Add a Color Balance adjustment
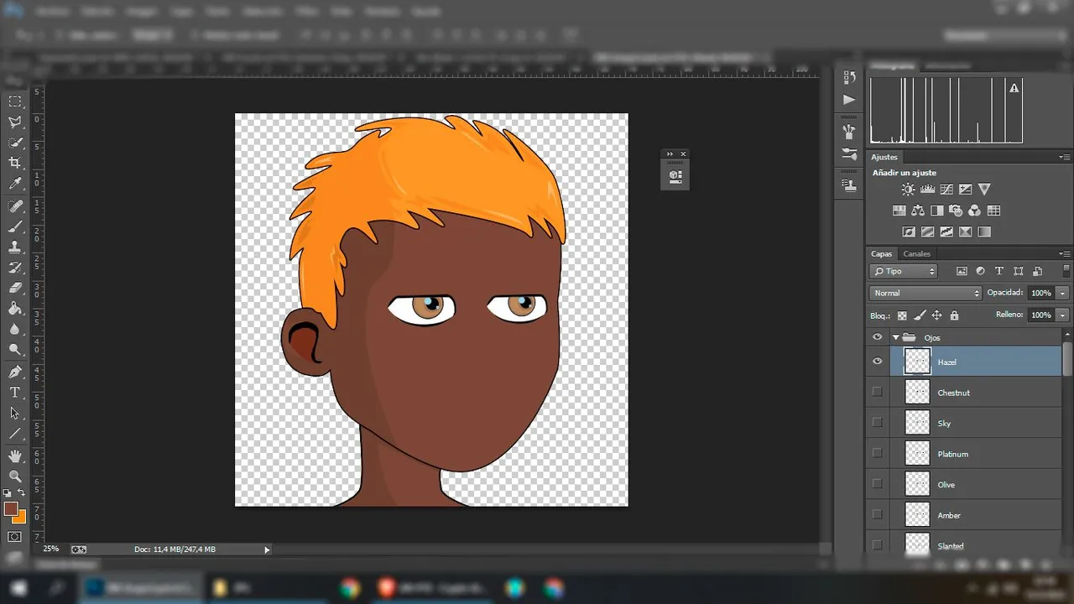The image size is (1074, 604). pyautogui.click(x=918, y=211)
